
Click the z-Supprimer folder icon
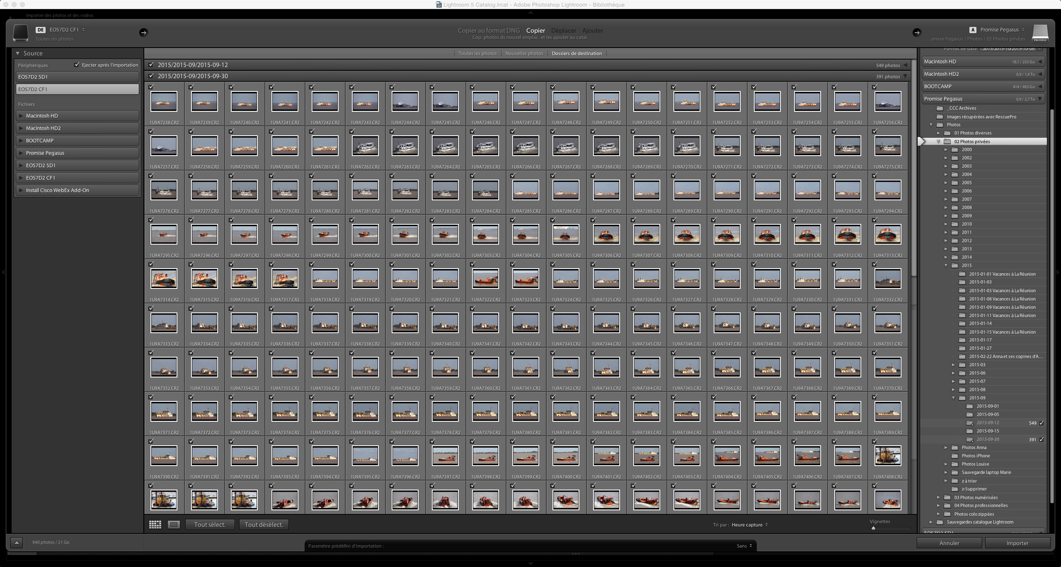[955, 489]
